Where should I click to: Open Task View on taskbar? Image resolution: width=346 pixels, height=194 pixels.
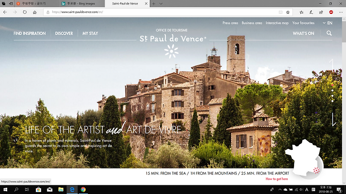(27, 189)
